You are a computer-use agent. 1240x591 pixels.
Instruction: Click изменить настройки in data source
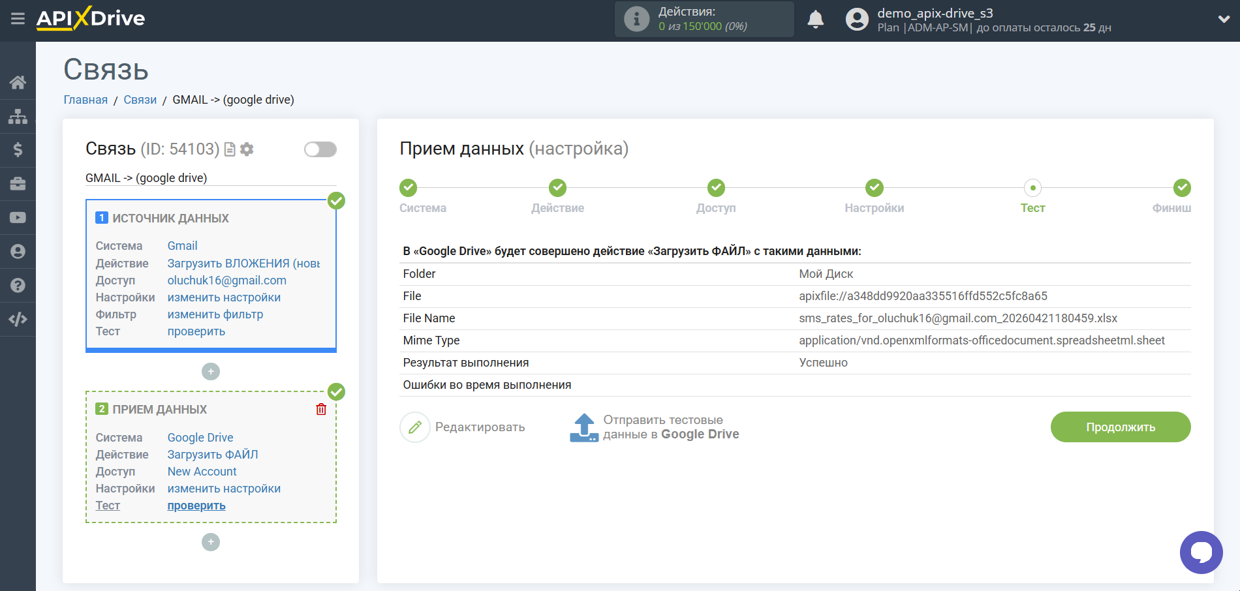pyautogui.click(x=224, y=297)
